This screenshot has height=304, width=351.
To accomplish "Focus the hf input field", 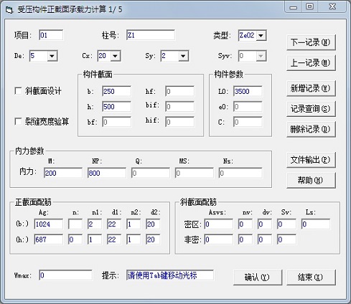I will coord(179,91).
